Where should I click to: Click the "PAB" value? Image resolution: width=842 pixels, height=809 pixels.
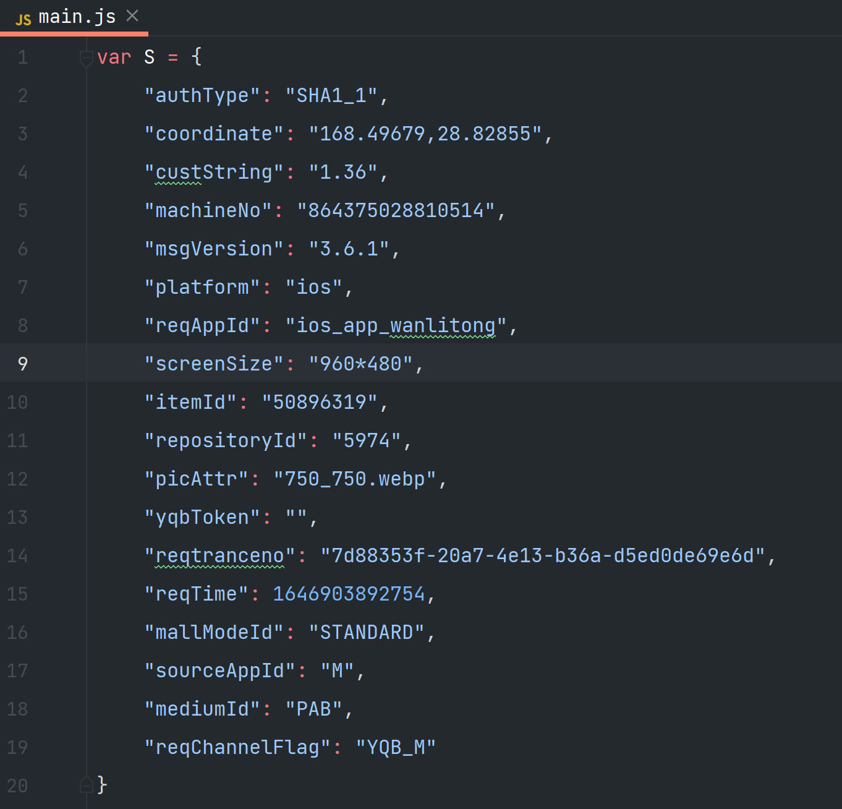313,709
